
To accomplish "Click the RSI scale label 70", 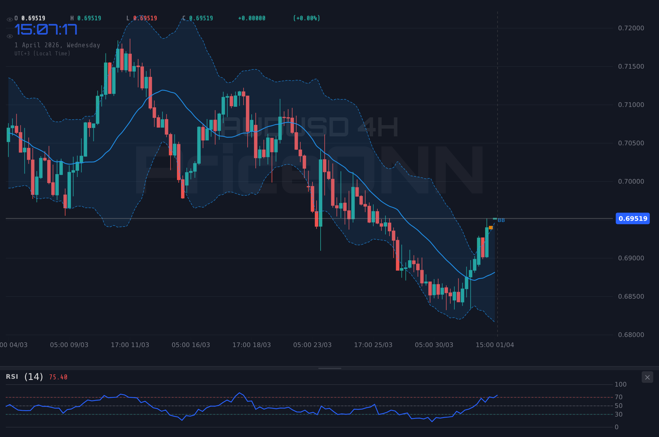I will 619,397.
